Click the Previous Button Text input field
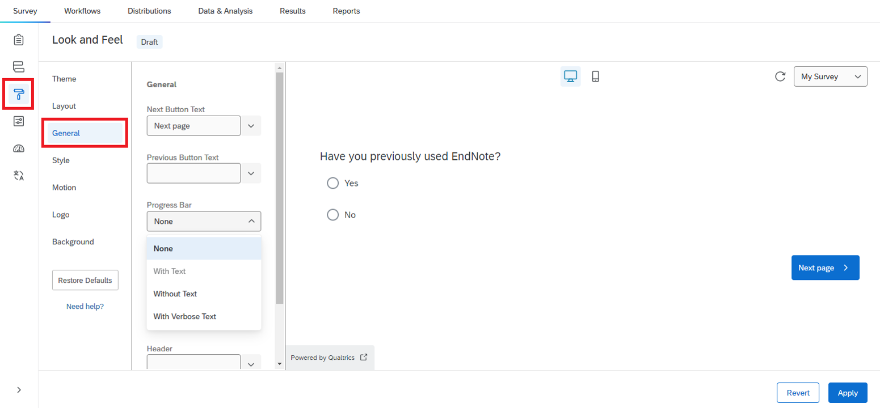The width and height of the screenshot is (880, 408). (x=193, y=173)
